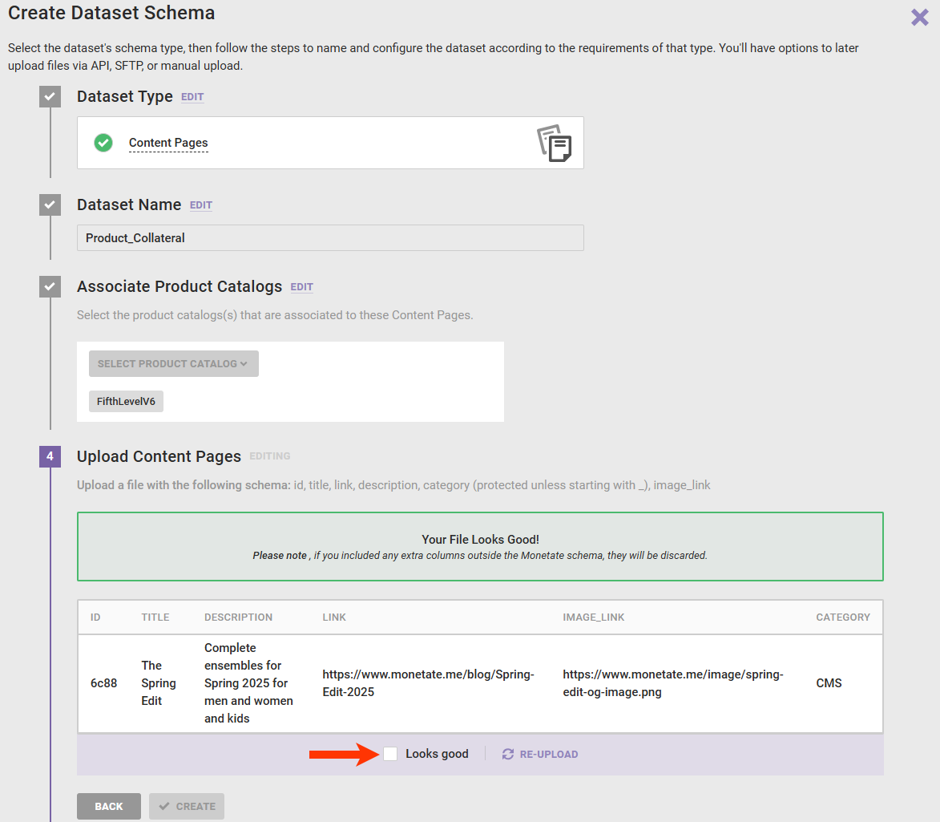Click the step 4 number badge
Viewport: 940px width, 822px height.
[x=50, y=457]
